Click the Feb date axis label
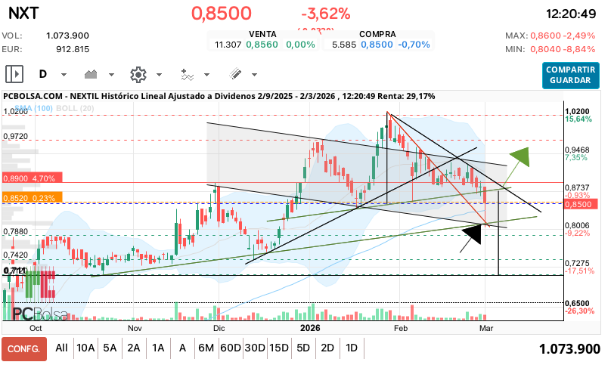Image resolution: width=611 pixels, height=365 pixels. [401, 329]
